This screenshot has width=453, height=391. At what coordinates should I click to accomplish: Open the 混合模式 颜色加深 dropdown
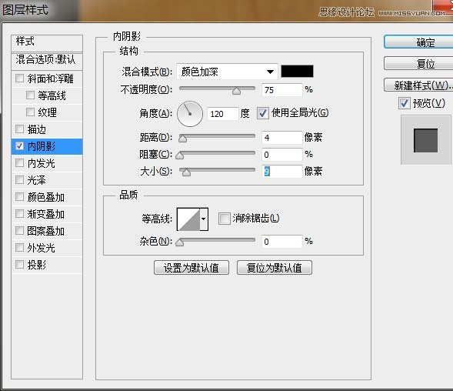[x=227, y=72]
